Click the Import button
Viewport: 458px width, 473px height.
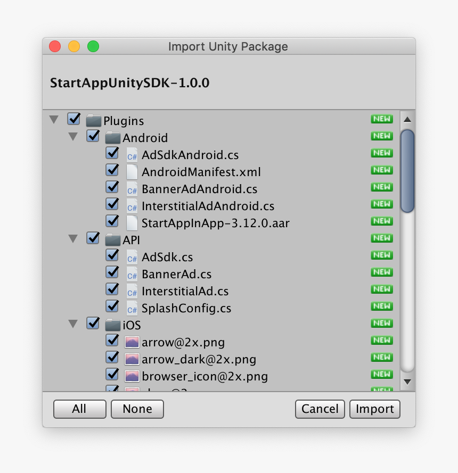tap(375, 409)
